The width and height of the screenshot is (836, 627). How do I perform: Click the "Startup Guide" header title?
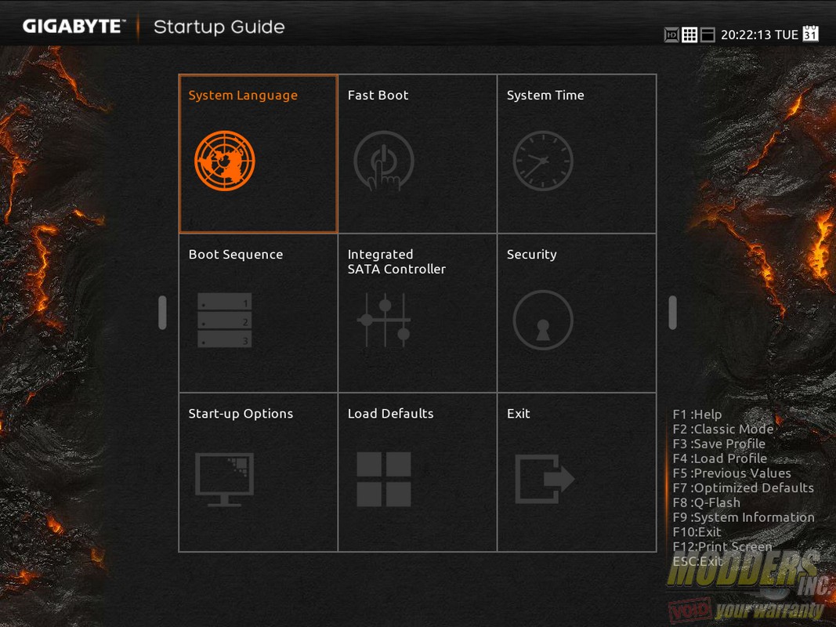click(x=219, y=27)
